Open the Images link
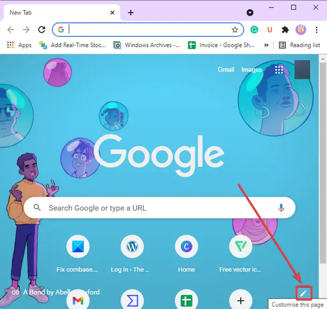This screenshot has width=327, height=309. coord(251,70)
